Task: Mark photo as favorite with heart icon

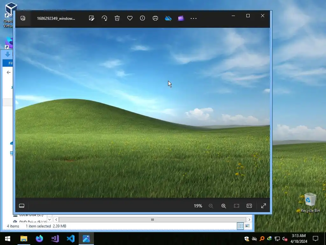Action: tap(130, 18)
